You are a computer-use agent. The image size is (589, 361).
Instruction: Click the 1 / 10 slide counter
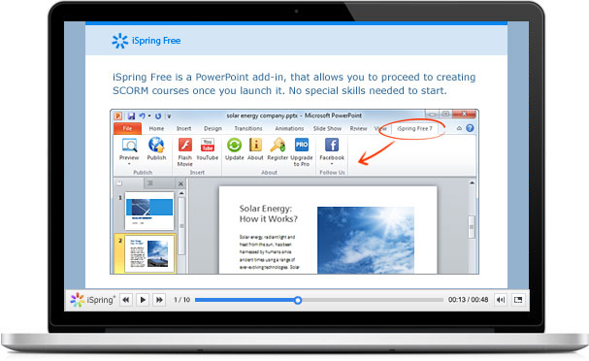[181, 300]
